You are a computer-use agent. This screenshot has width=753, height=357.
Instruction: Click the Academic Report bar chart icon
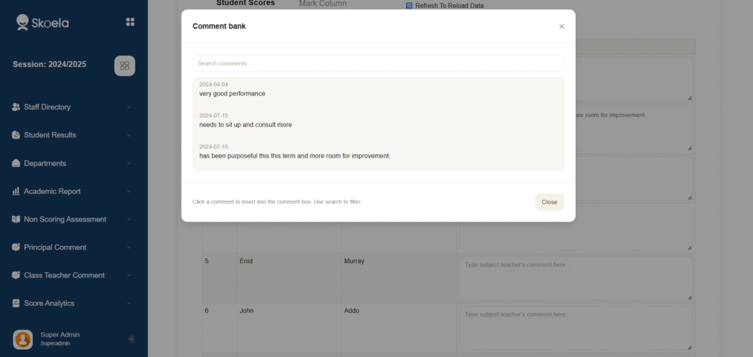[x=16, y=191]
